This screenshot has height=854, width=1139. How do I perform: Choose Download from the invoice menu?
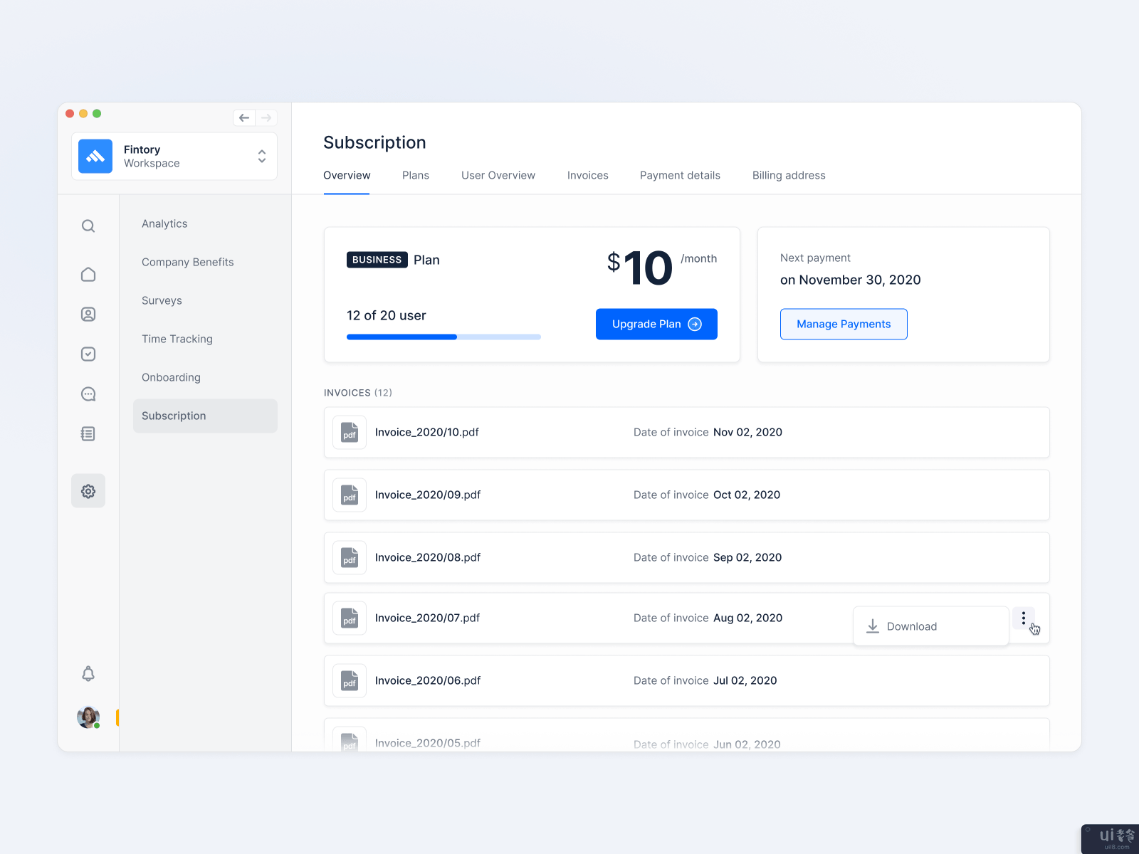coord(911,627)
